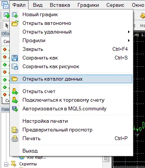The height and width of the screenshot is (168, 145).
Task: Select Предварительный просмотр entry
Action: (x=71, y=130)
